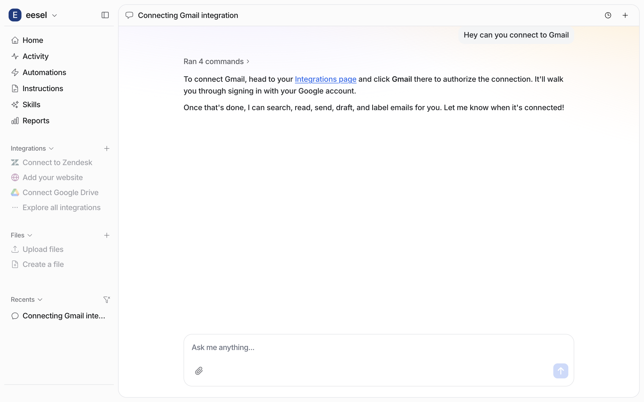644x402 pixels.
Task: Click the Hey can you connect to Gmail message
Action: point(516,35)
